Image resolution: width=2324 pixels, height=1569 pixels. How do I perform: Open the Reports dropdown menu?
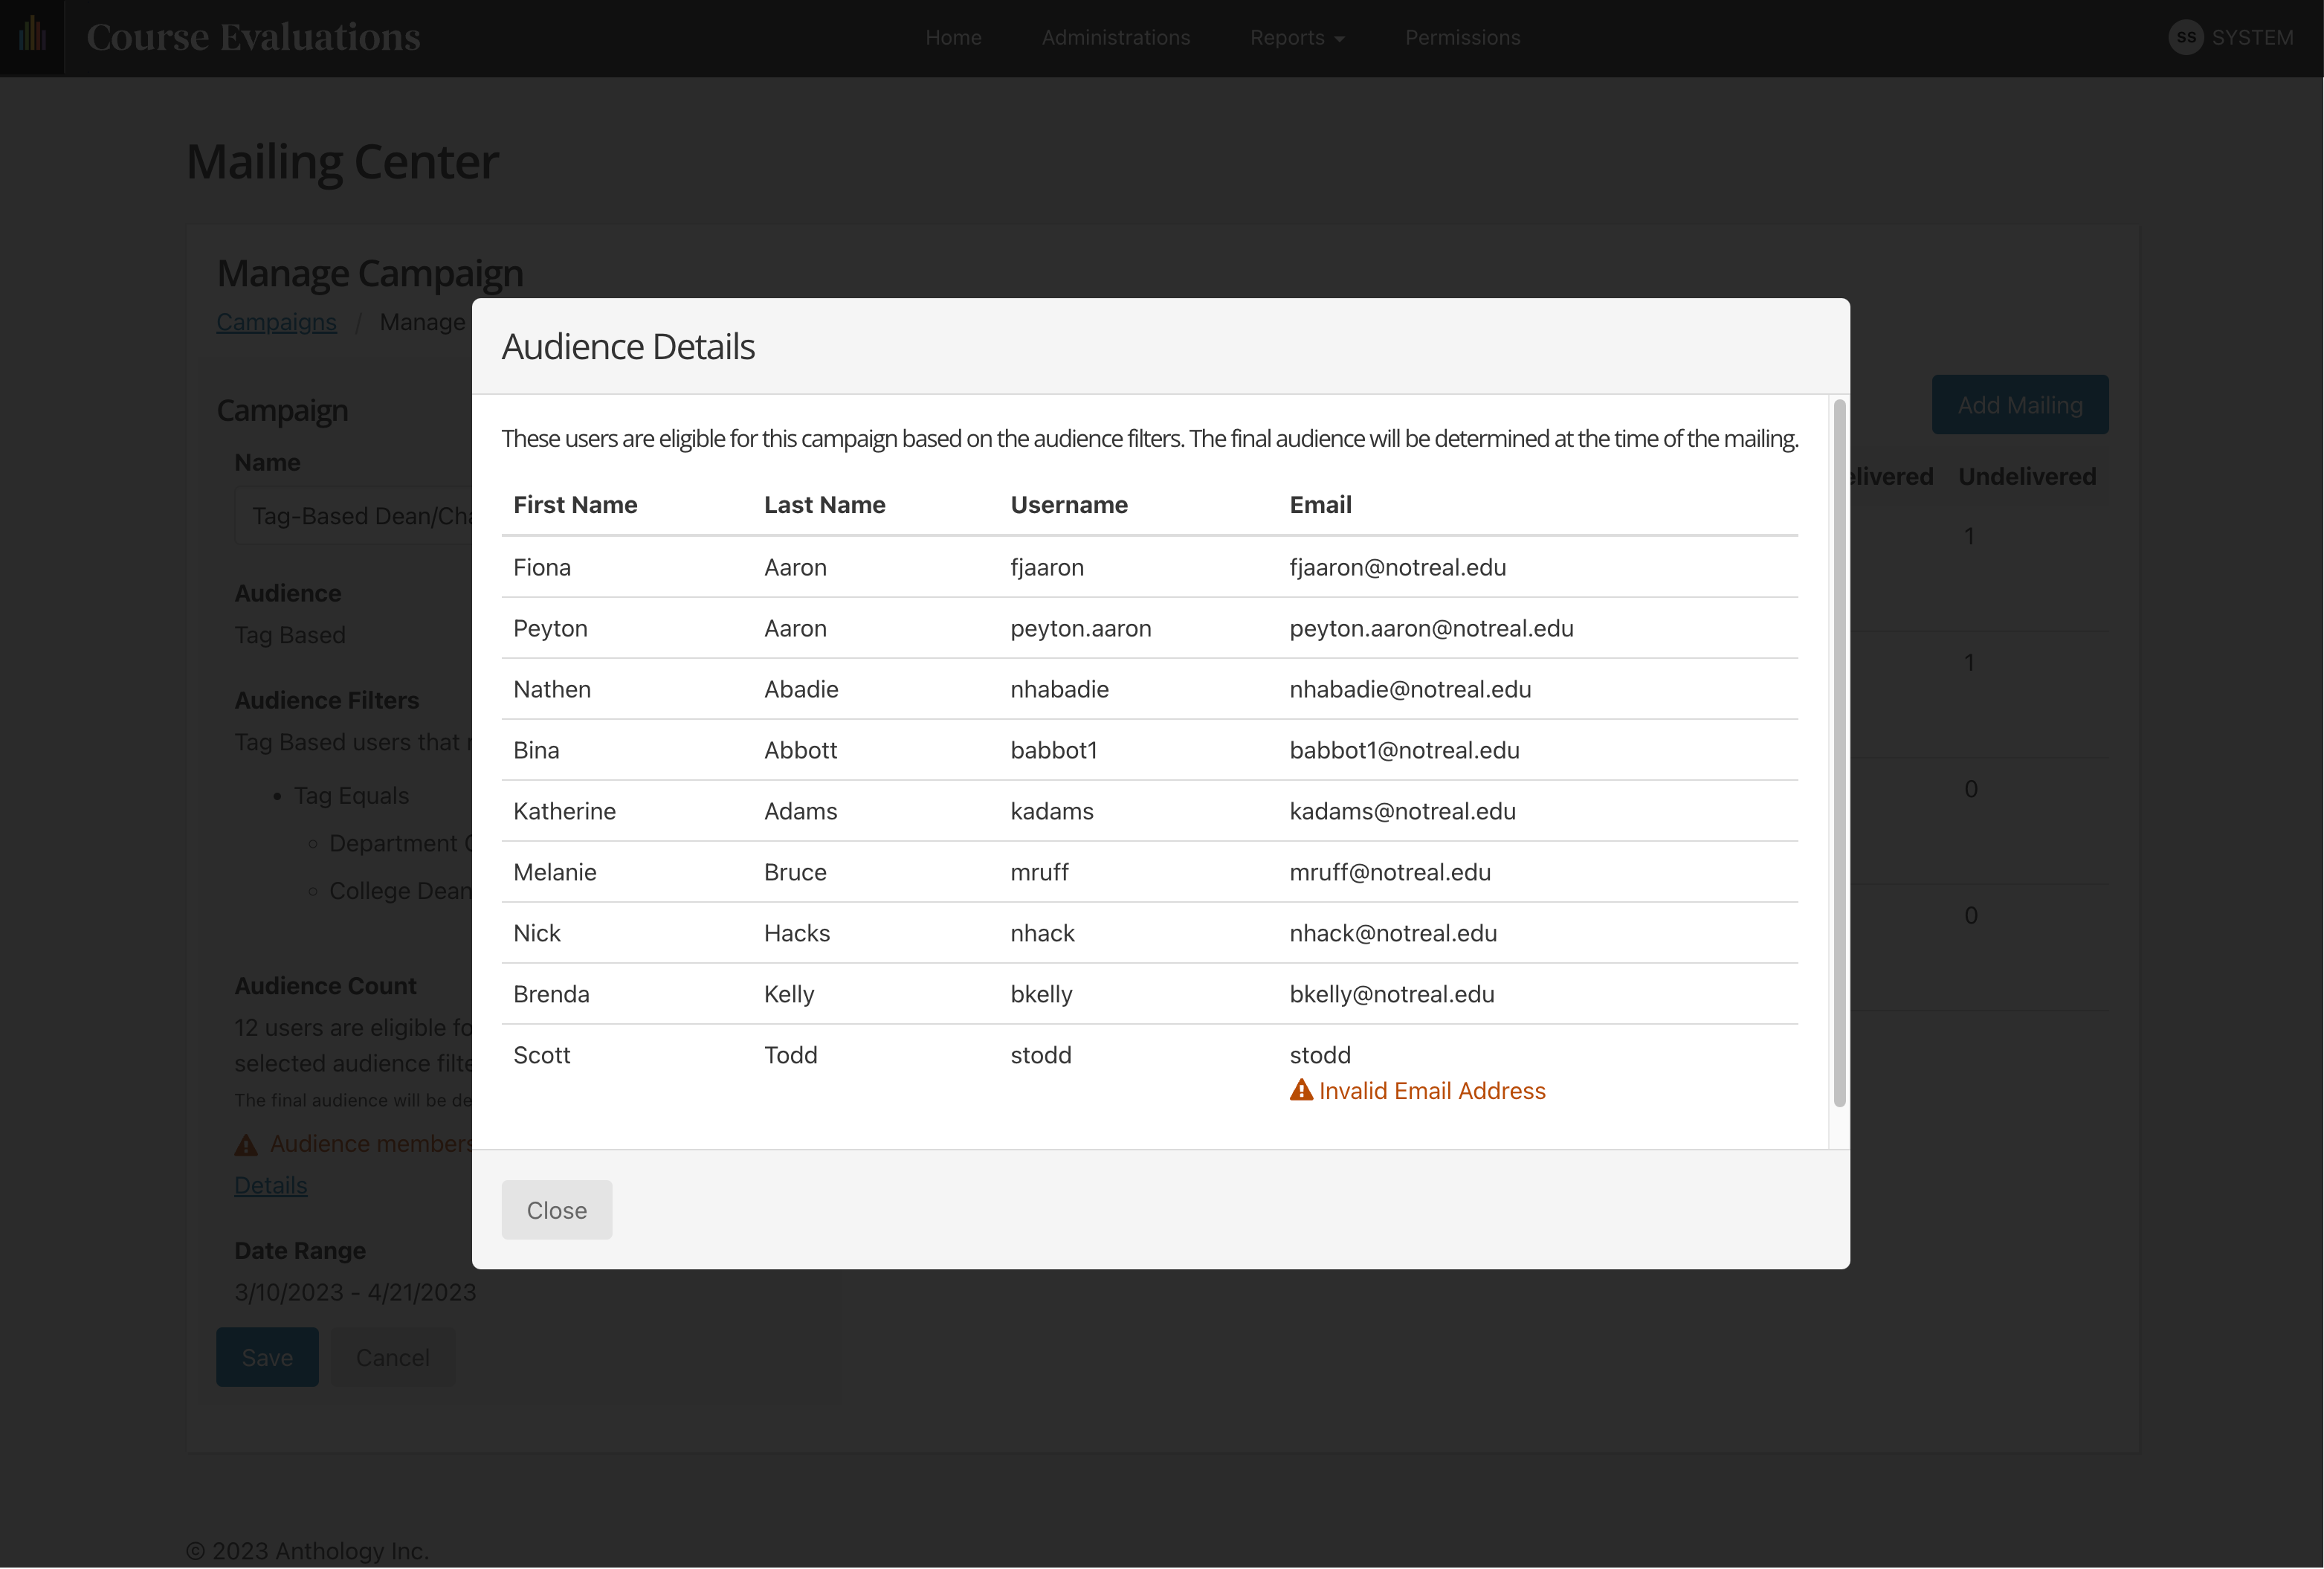pos(1297,37)
